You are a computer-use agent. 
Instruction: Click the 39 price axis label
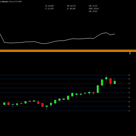coord(129,93)
